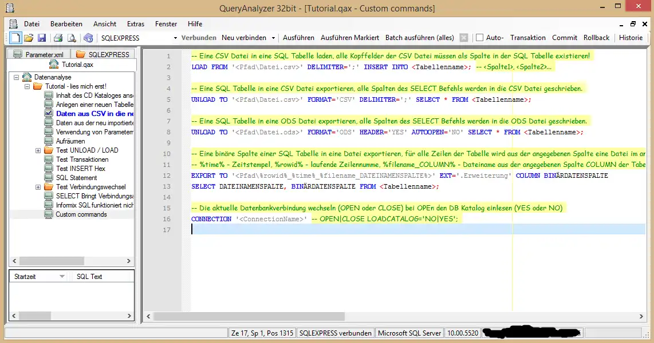
Task: Click the folder icon of 'Tutorial - lies mich erst!'
Action: pyautogui.click(x=38, y=86)
